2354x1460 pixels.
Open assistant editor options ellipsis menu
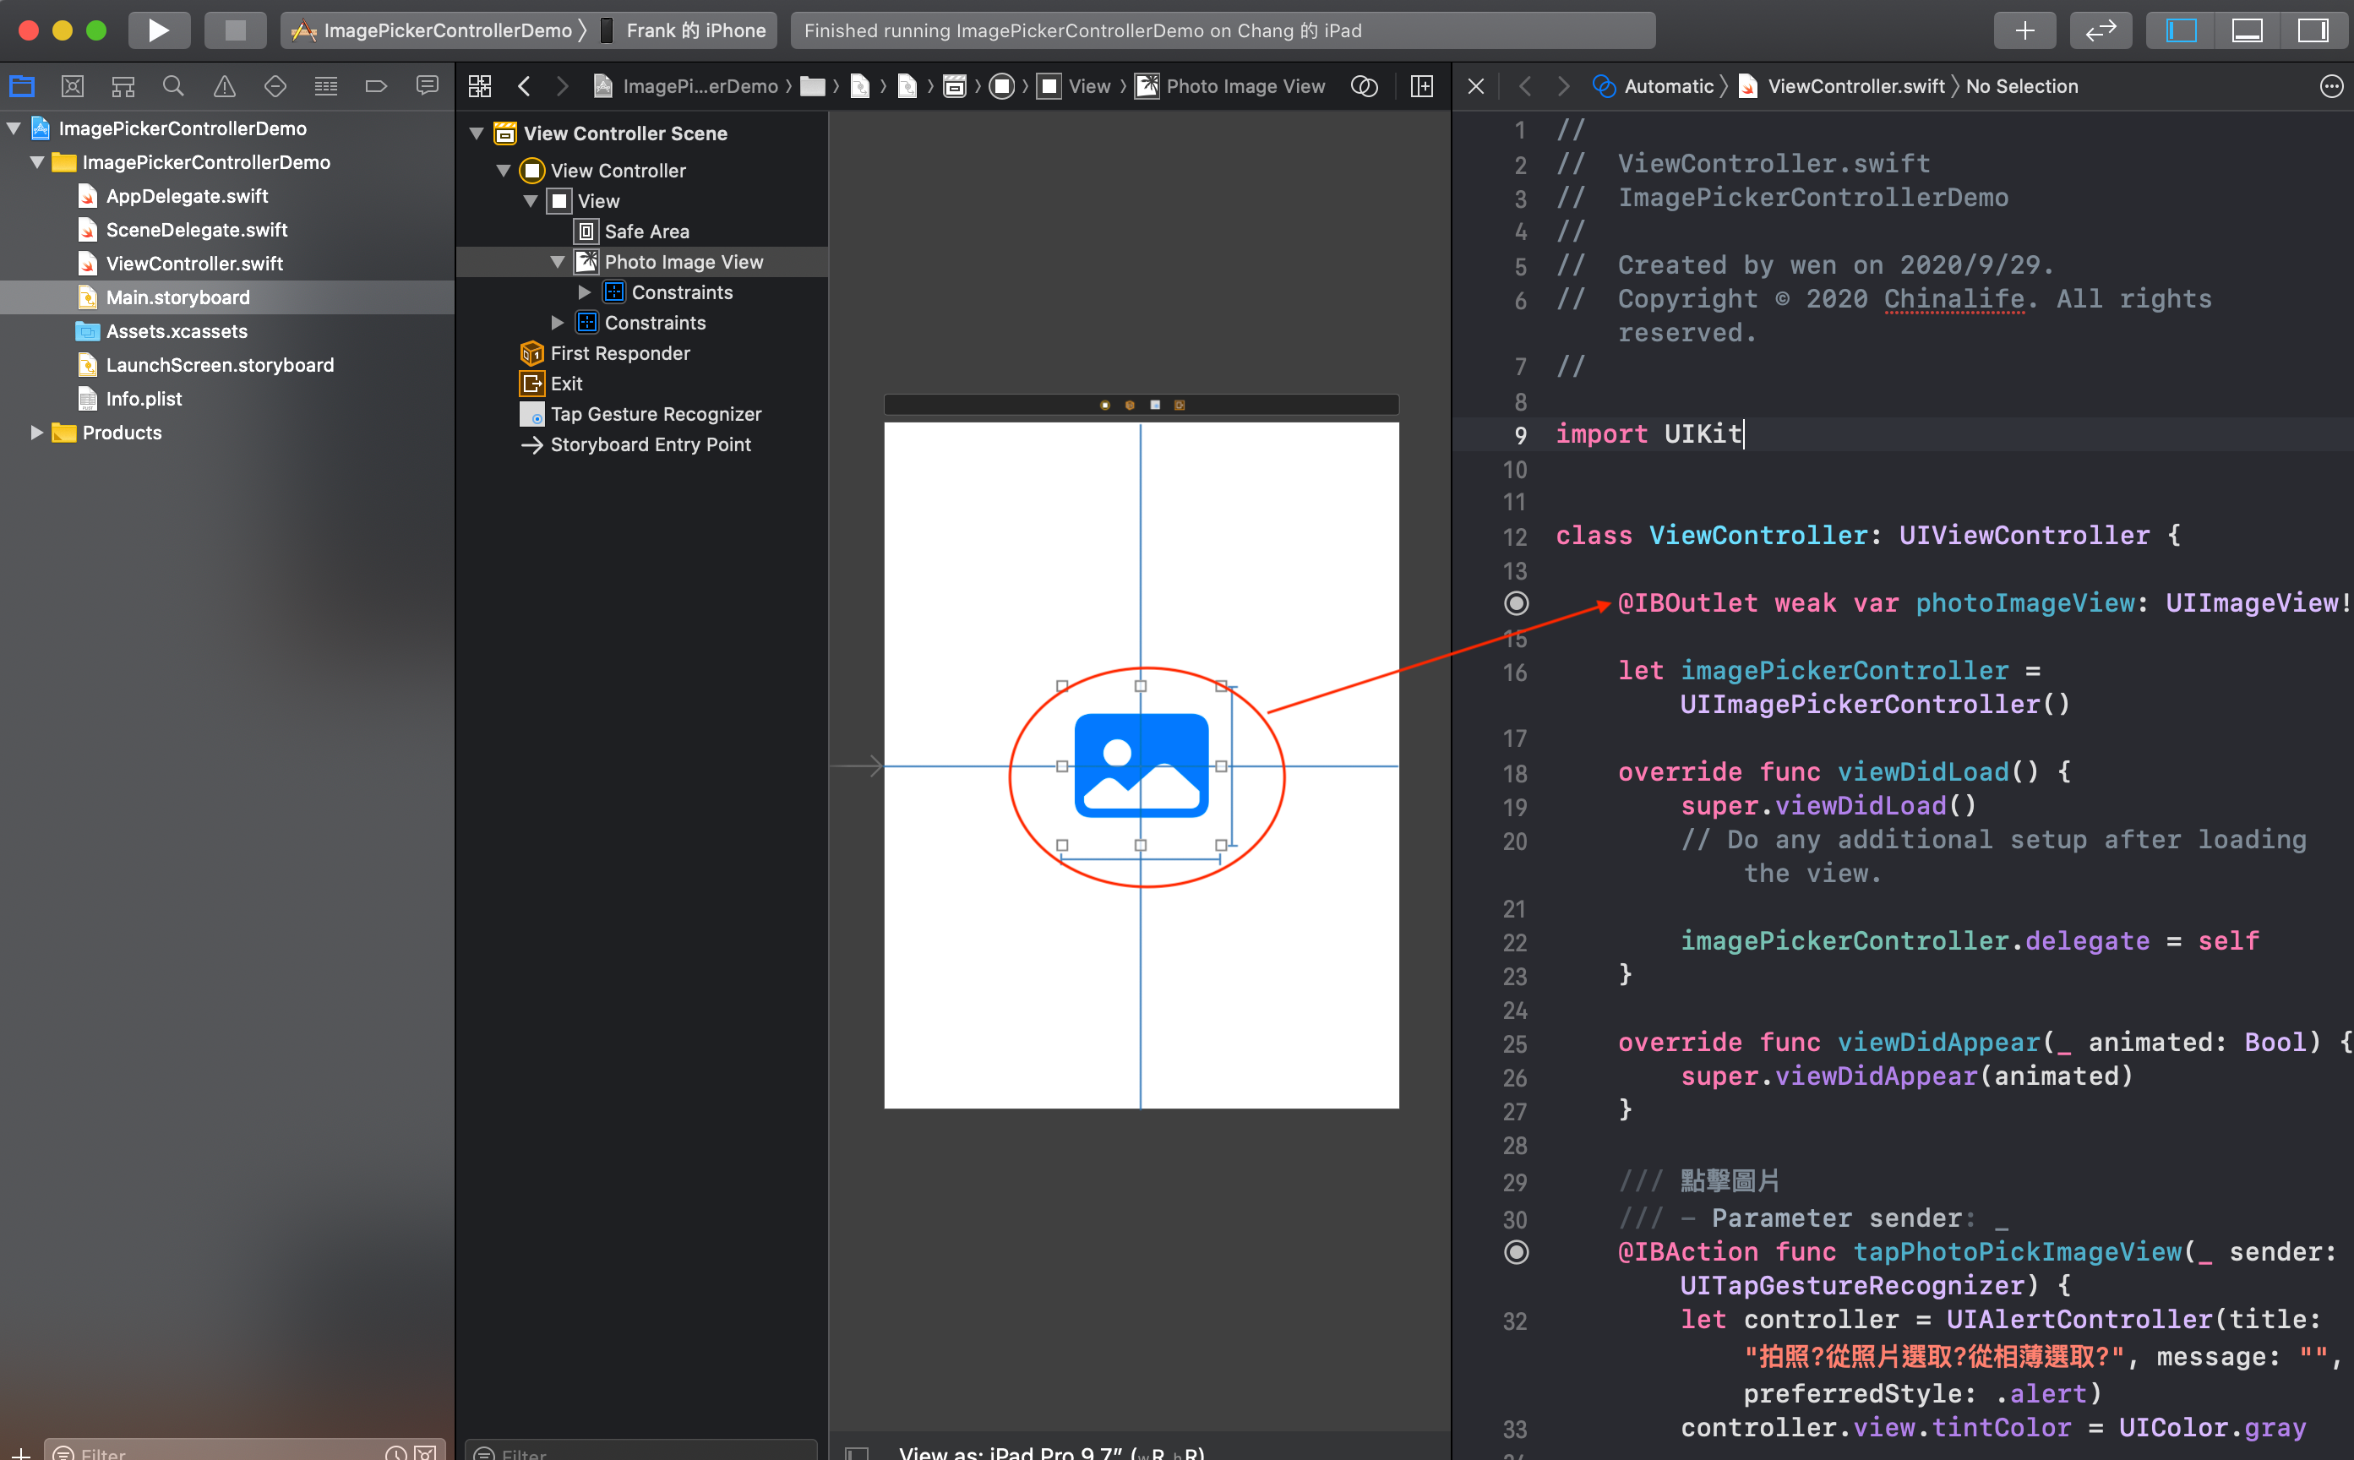click(x=2331, y=86)
